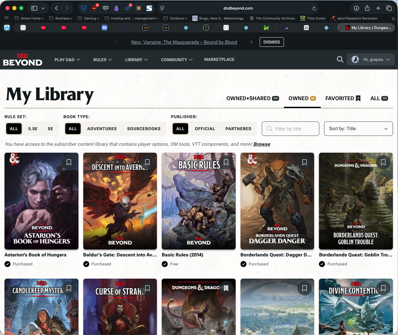This screenshot has height=335, width=398.
Task: Filter book type by Adventures
Action: coord(102,129)
